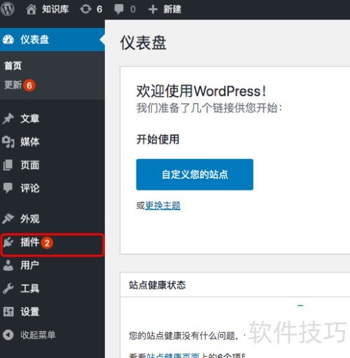Screen dimensions: 350x358
Task: Click the orange 2 badge next to 插件
Action: 47,243
